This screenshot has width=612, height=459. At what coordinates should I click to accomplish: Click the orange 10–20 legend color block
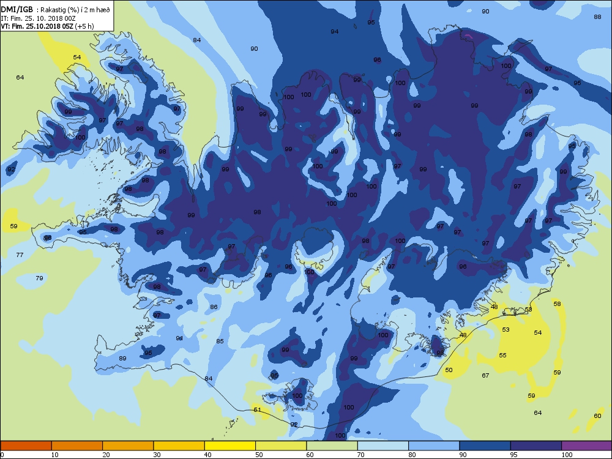(x=77, y=446)
